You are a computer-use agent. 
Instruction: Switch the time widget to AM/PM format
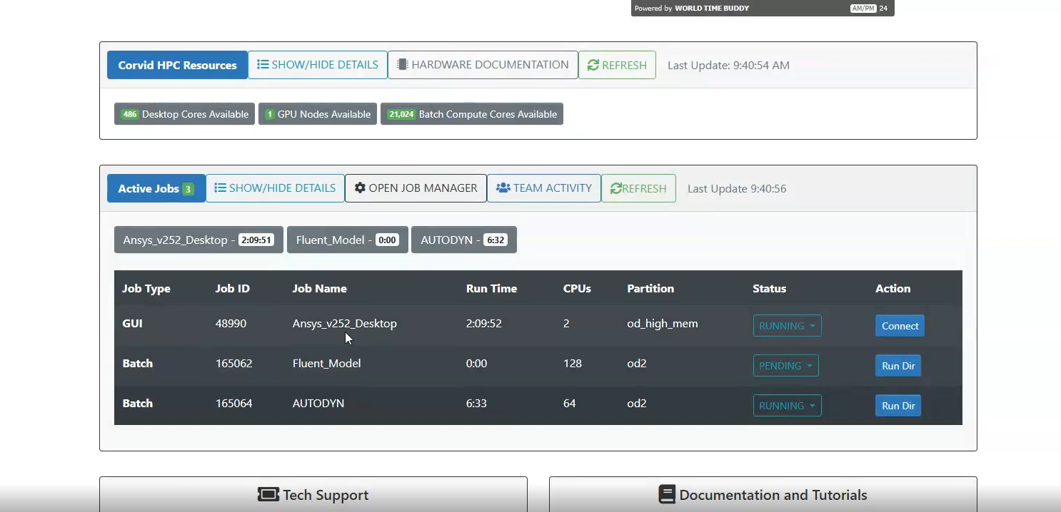(863, 9)
